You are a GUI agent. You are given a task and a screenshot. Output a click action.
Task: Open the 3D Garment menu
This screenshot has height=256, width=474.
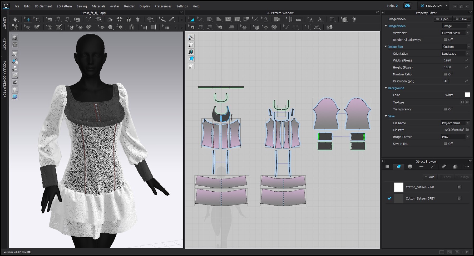(x=43, y=6)
